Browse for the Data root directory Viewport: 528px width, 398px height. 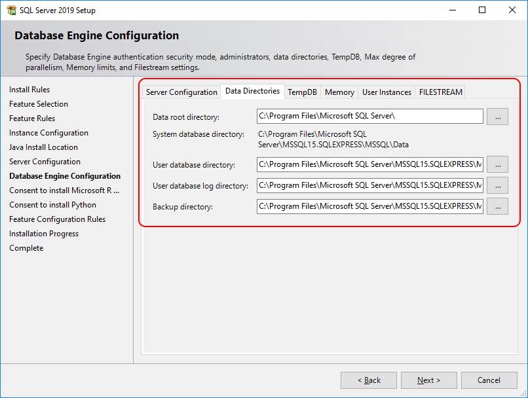497,117
